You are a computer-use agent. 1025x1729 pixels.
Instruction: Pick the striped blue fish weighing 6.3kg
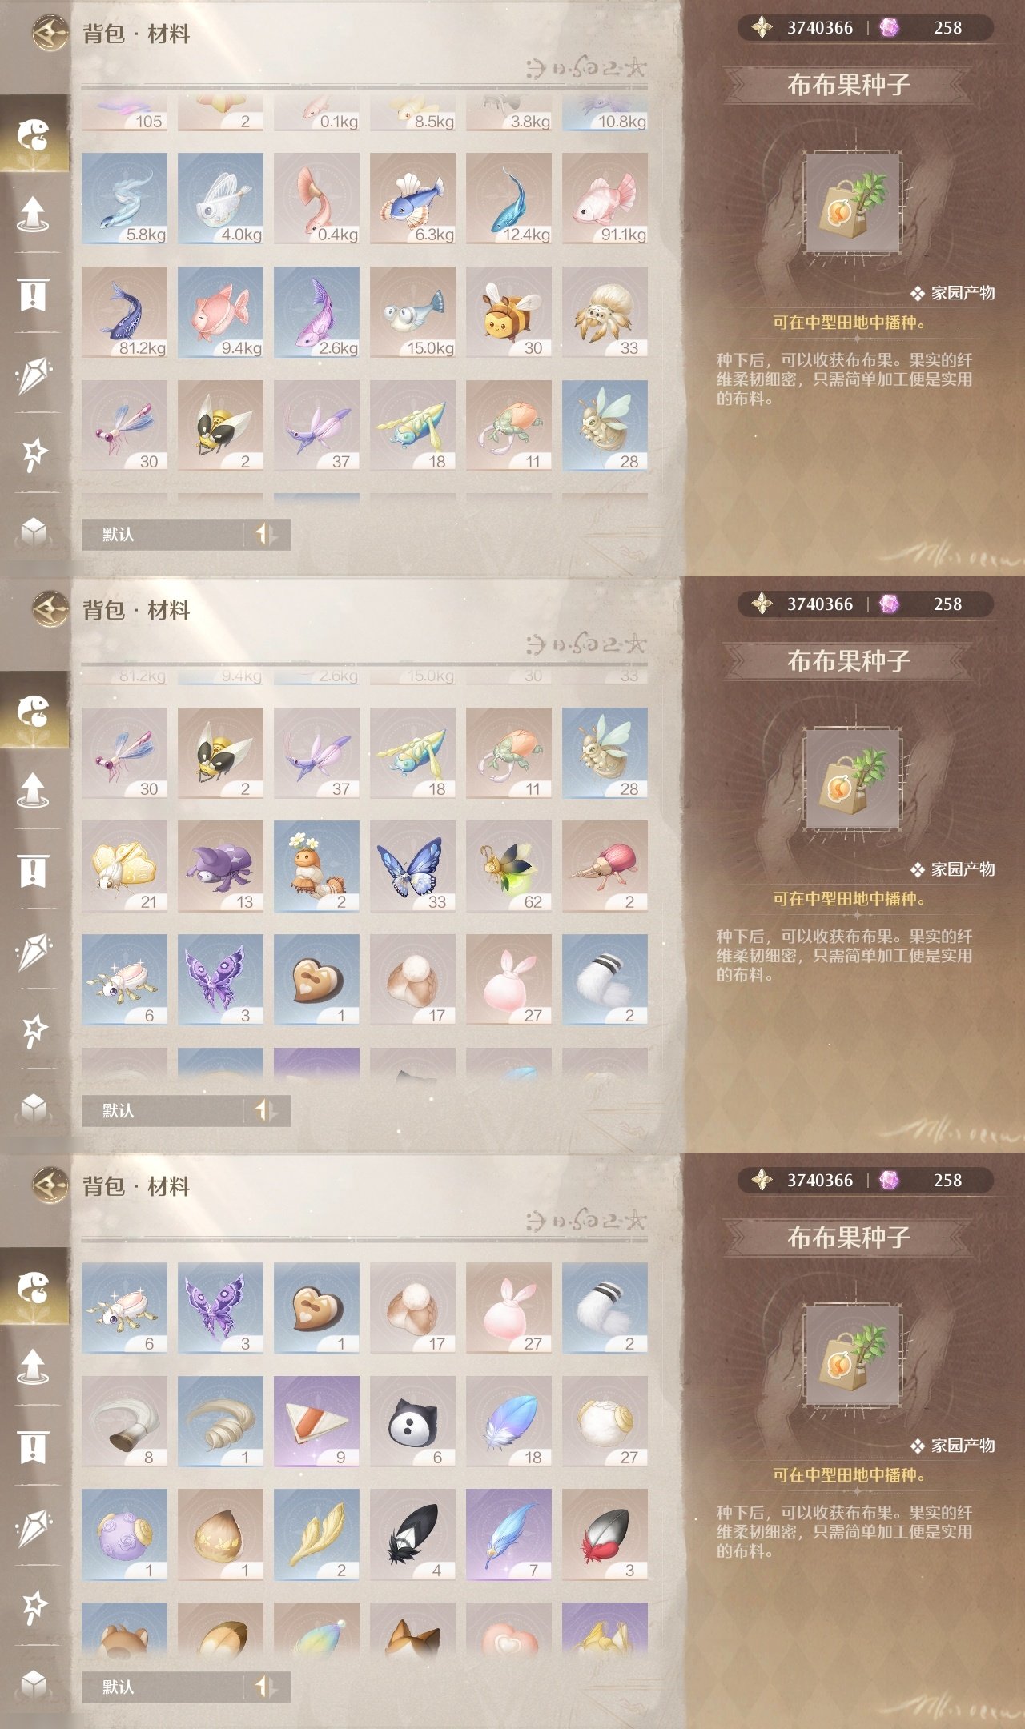[412, 199]
